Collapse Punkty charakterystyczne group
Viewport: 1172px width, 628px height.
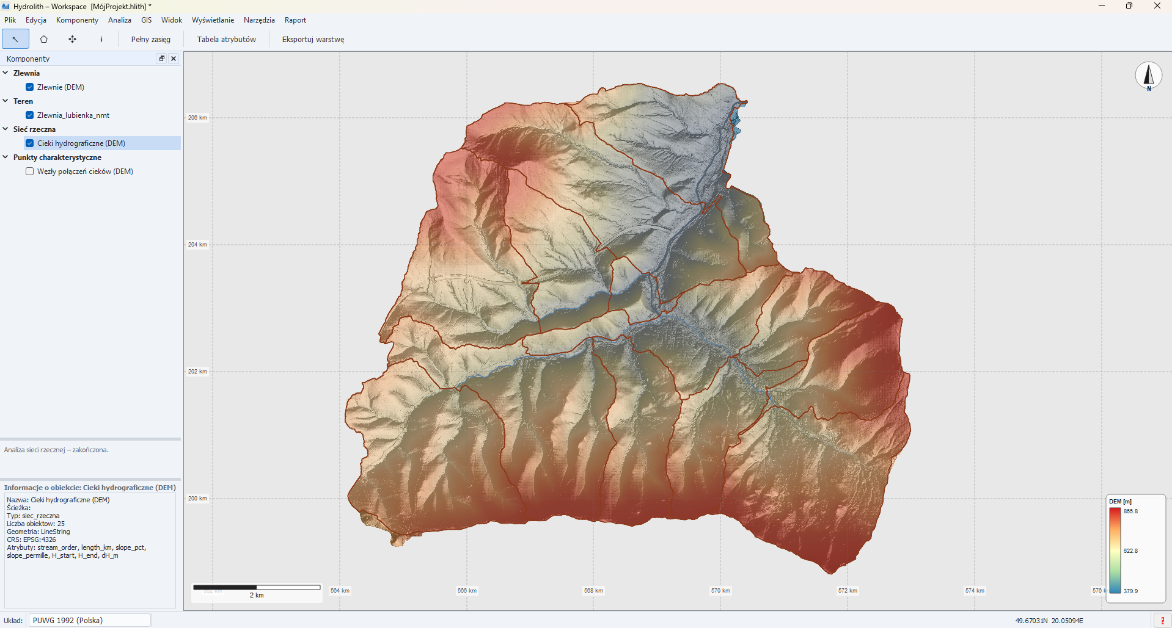pyautogui.click(x=5, y=157)
